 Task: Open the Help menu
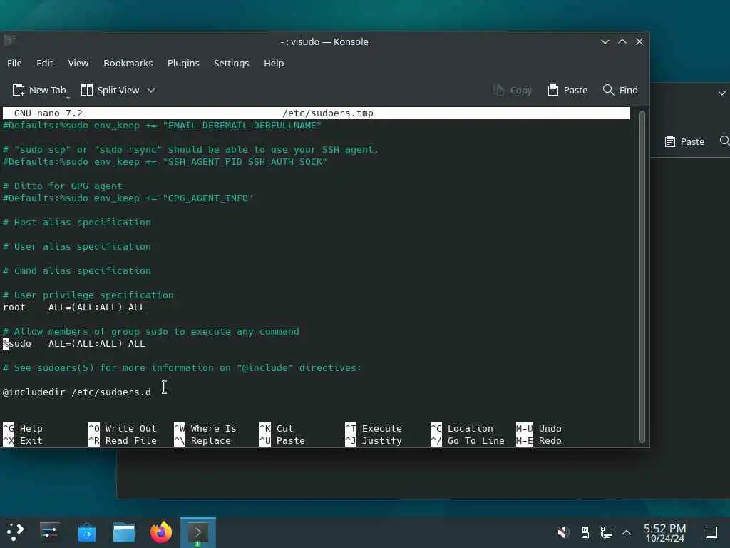(x=274, y=63)
